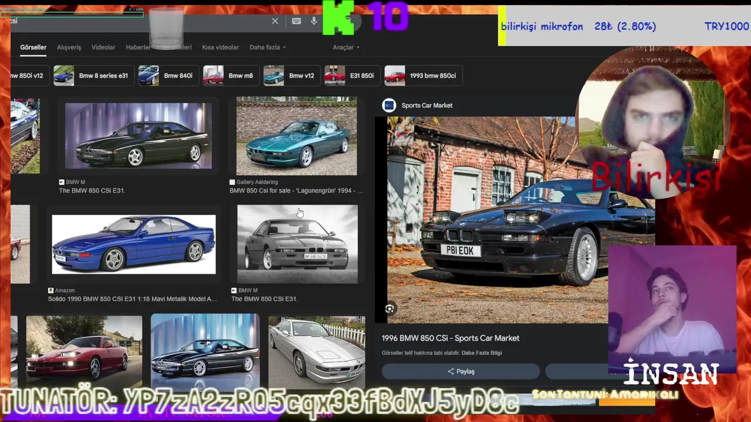Select the Bmw 8 series e31 chip
Viewport: 751px width, 422px height.
(93, 76)
